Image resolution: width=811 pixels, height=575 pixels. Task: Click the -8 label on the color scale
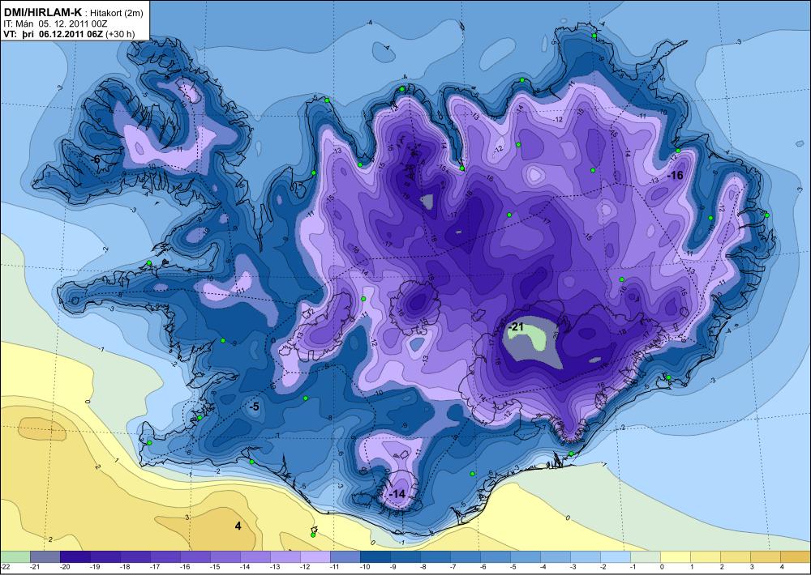click(x=425, y=567)
